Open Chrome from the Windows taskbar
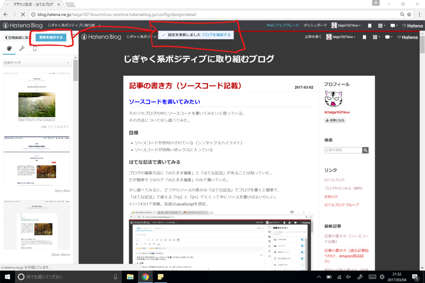 [146, 276]
